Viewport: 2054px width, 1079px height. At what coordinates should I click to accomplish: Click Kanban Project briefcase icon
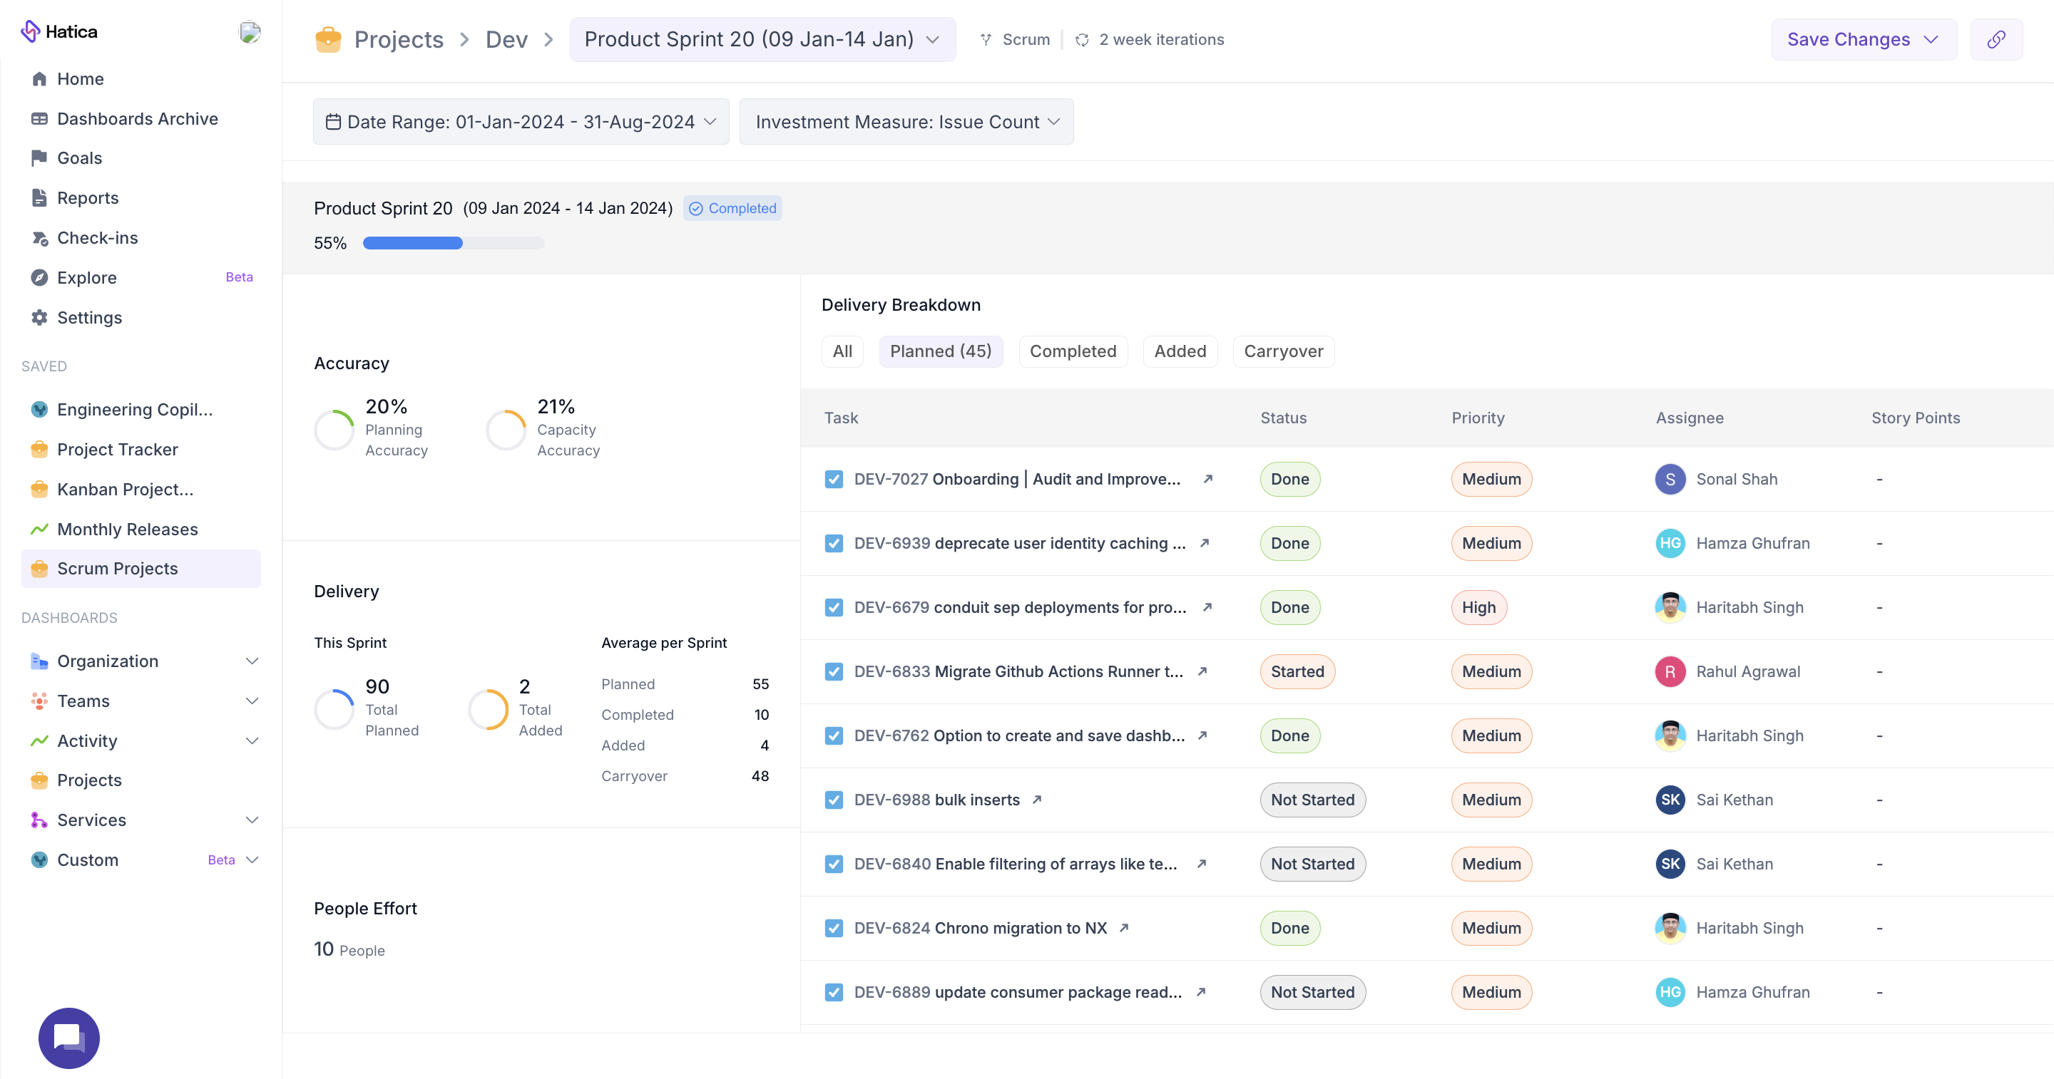pos(39,490)
